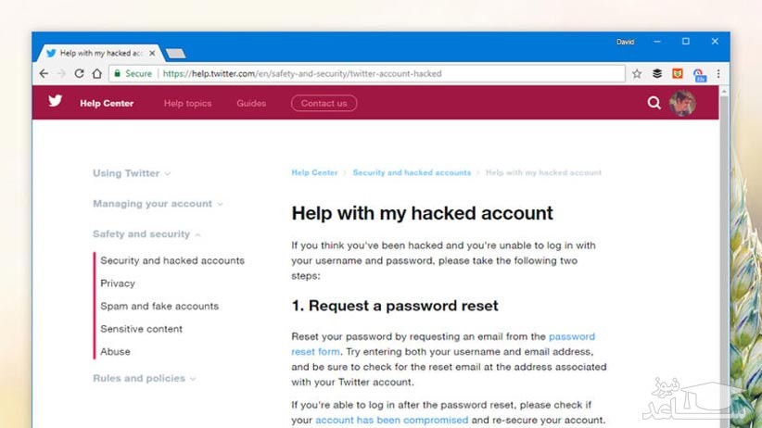Click the orange HTML5 extension icon
The image size is (762, 428).
(x=678, y=74)
